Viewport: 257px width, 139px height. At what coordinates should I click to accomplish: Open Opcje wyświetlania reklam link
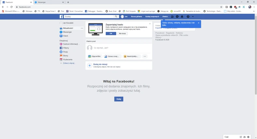167,35
